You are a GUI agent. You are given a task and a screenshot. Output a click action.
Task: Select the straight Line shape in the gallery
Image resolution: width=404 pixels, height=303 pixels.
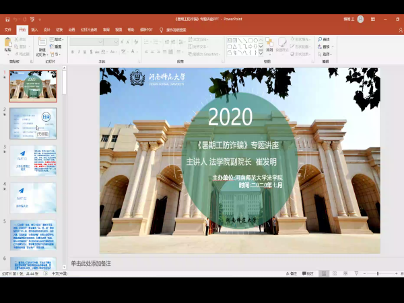(x=240, y=40)
